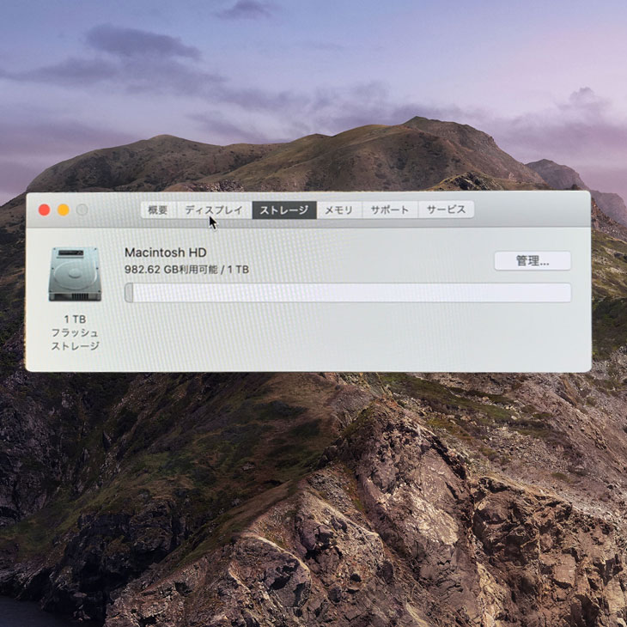The image size is (627, 627).
Task: Click the 1 TB label under the drive
Action: tap(75, 319)
